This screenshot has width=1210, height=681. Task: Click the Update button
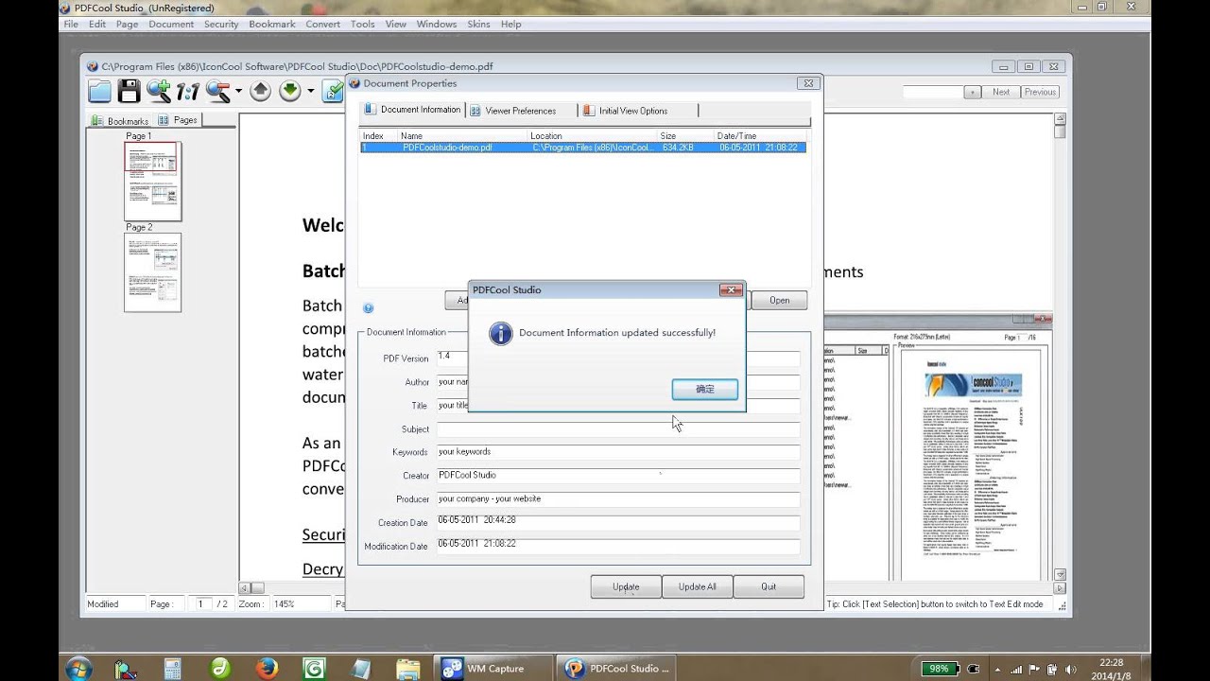coord(626,586)
